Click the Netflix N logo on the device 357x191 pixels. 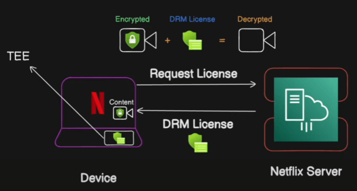coord(98,103)
